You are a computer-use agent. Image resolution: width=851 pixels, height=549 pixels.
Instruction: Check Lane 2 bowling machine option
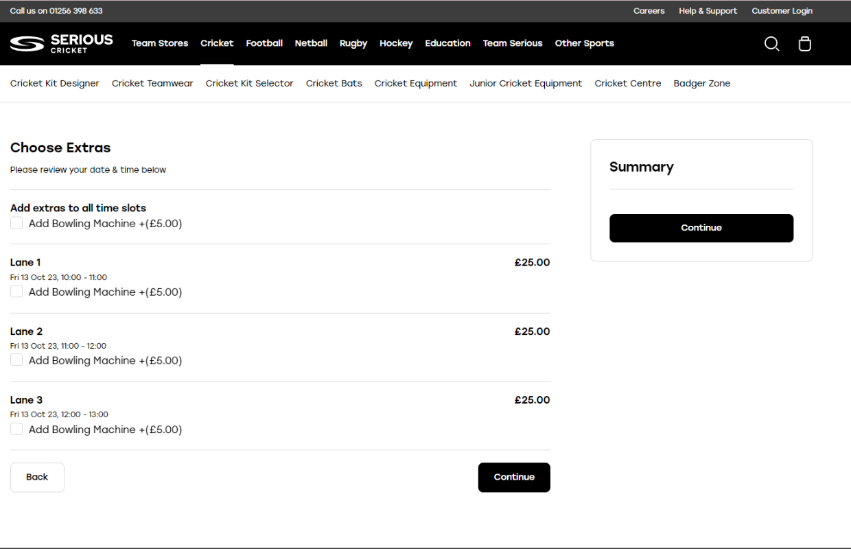tap(16, 360)
